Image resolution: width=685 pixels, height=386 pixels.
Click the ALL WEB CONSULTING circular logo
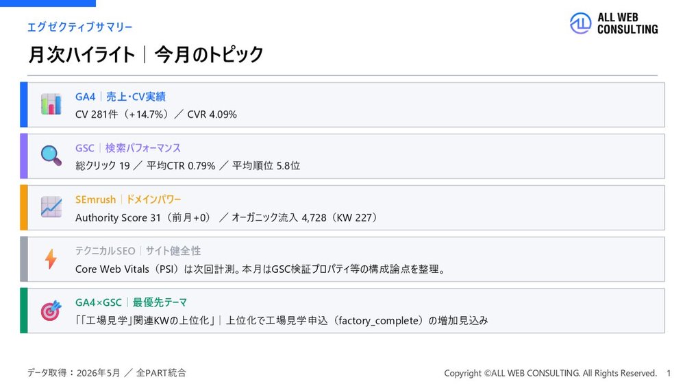click(x=581, y=23)
